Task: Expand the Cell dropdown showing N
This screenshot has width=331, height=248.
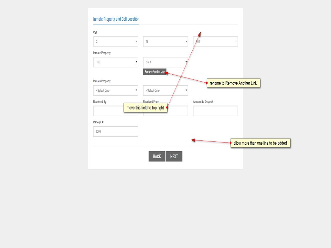Action: pyautogui.click(x=165, y=42)
